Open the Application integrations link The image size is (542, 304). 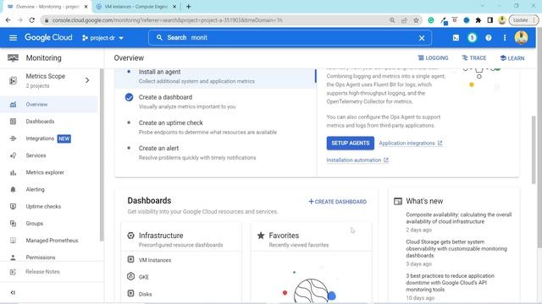[x=411, y=143]
